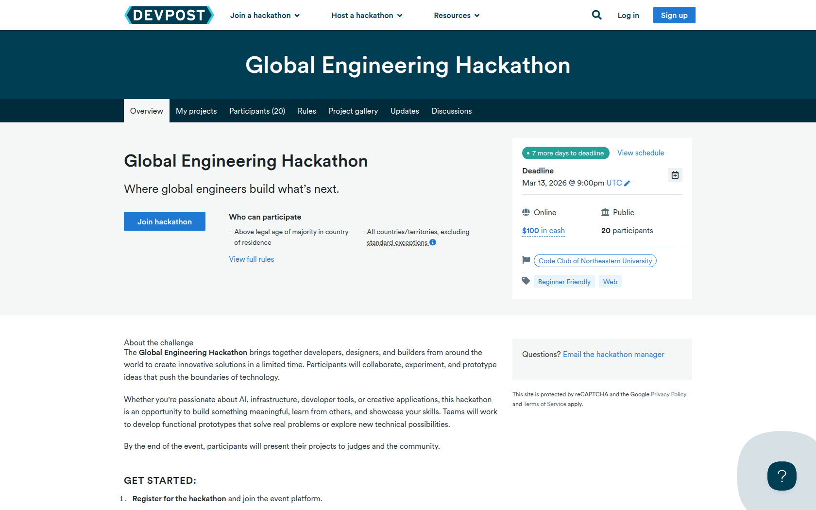Click the info icon after standard exceptions
Viewport: 816px width, 510px height.
click(x=433, y=242)
